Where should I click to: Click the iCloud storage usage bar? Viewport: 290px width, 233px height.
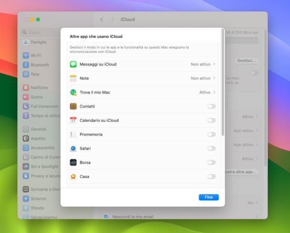point(242,40)
